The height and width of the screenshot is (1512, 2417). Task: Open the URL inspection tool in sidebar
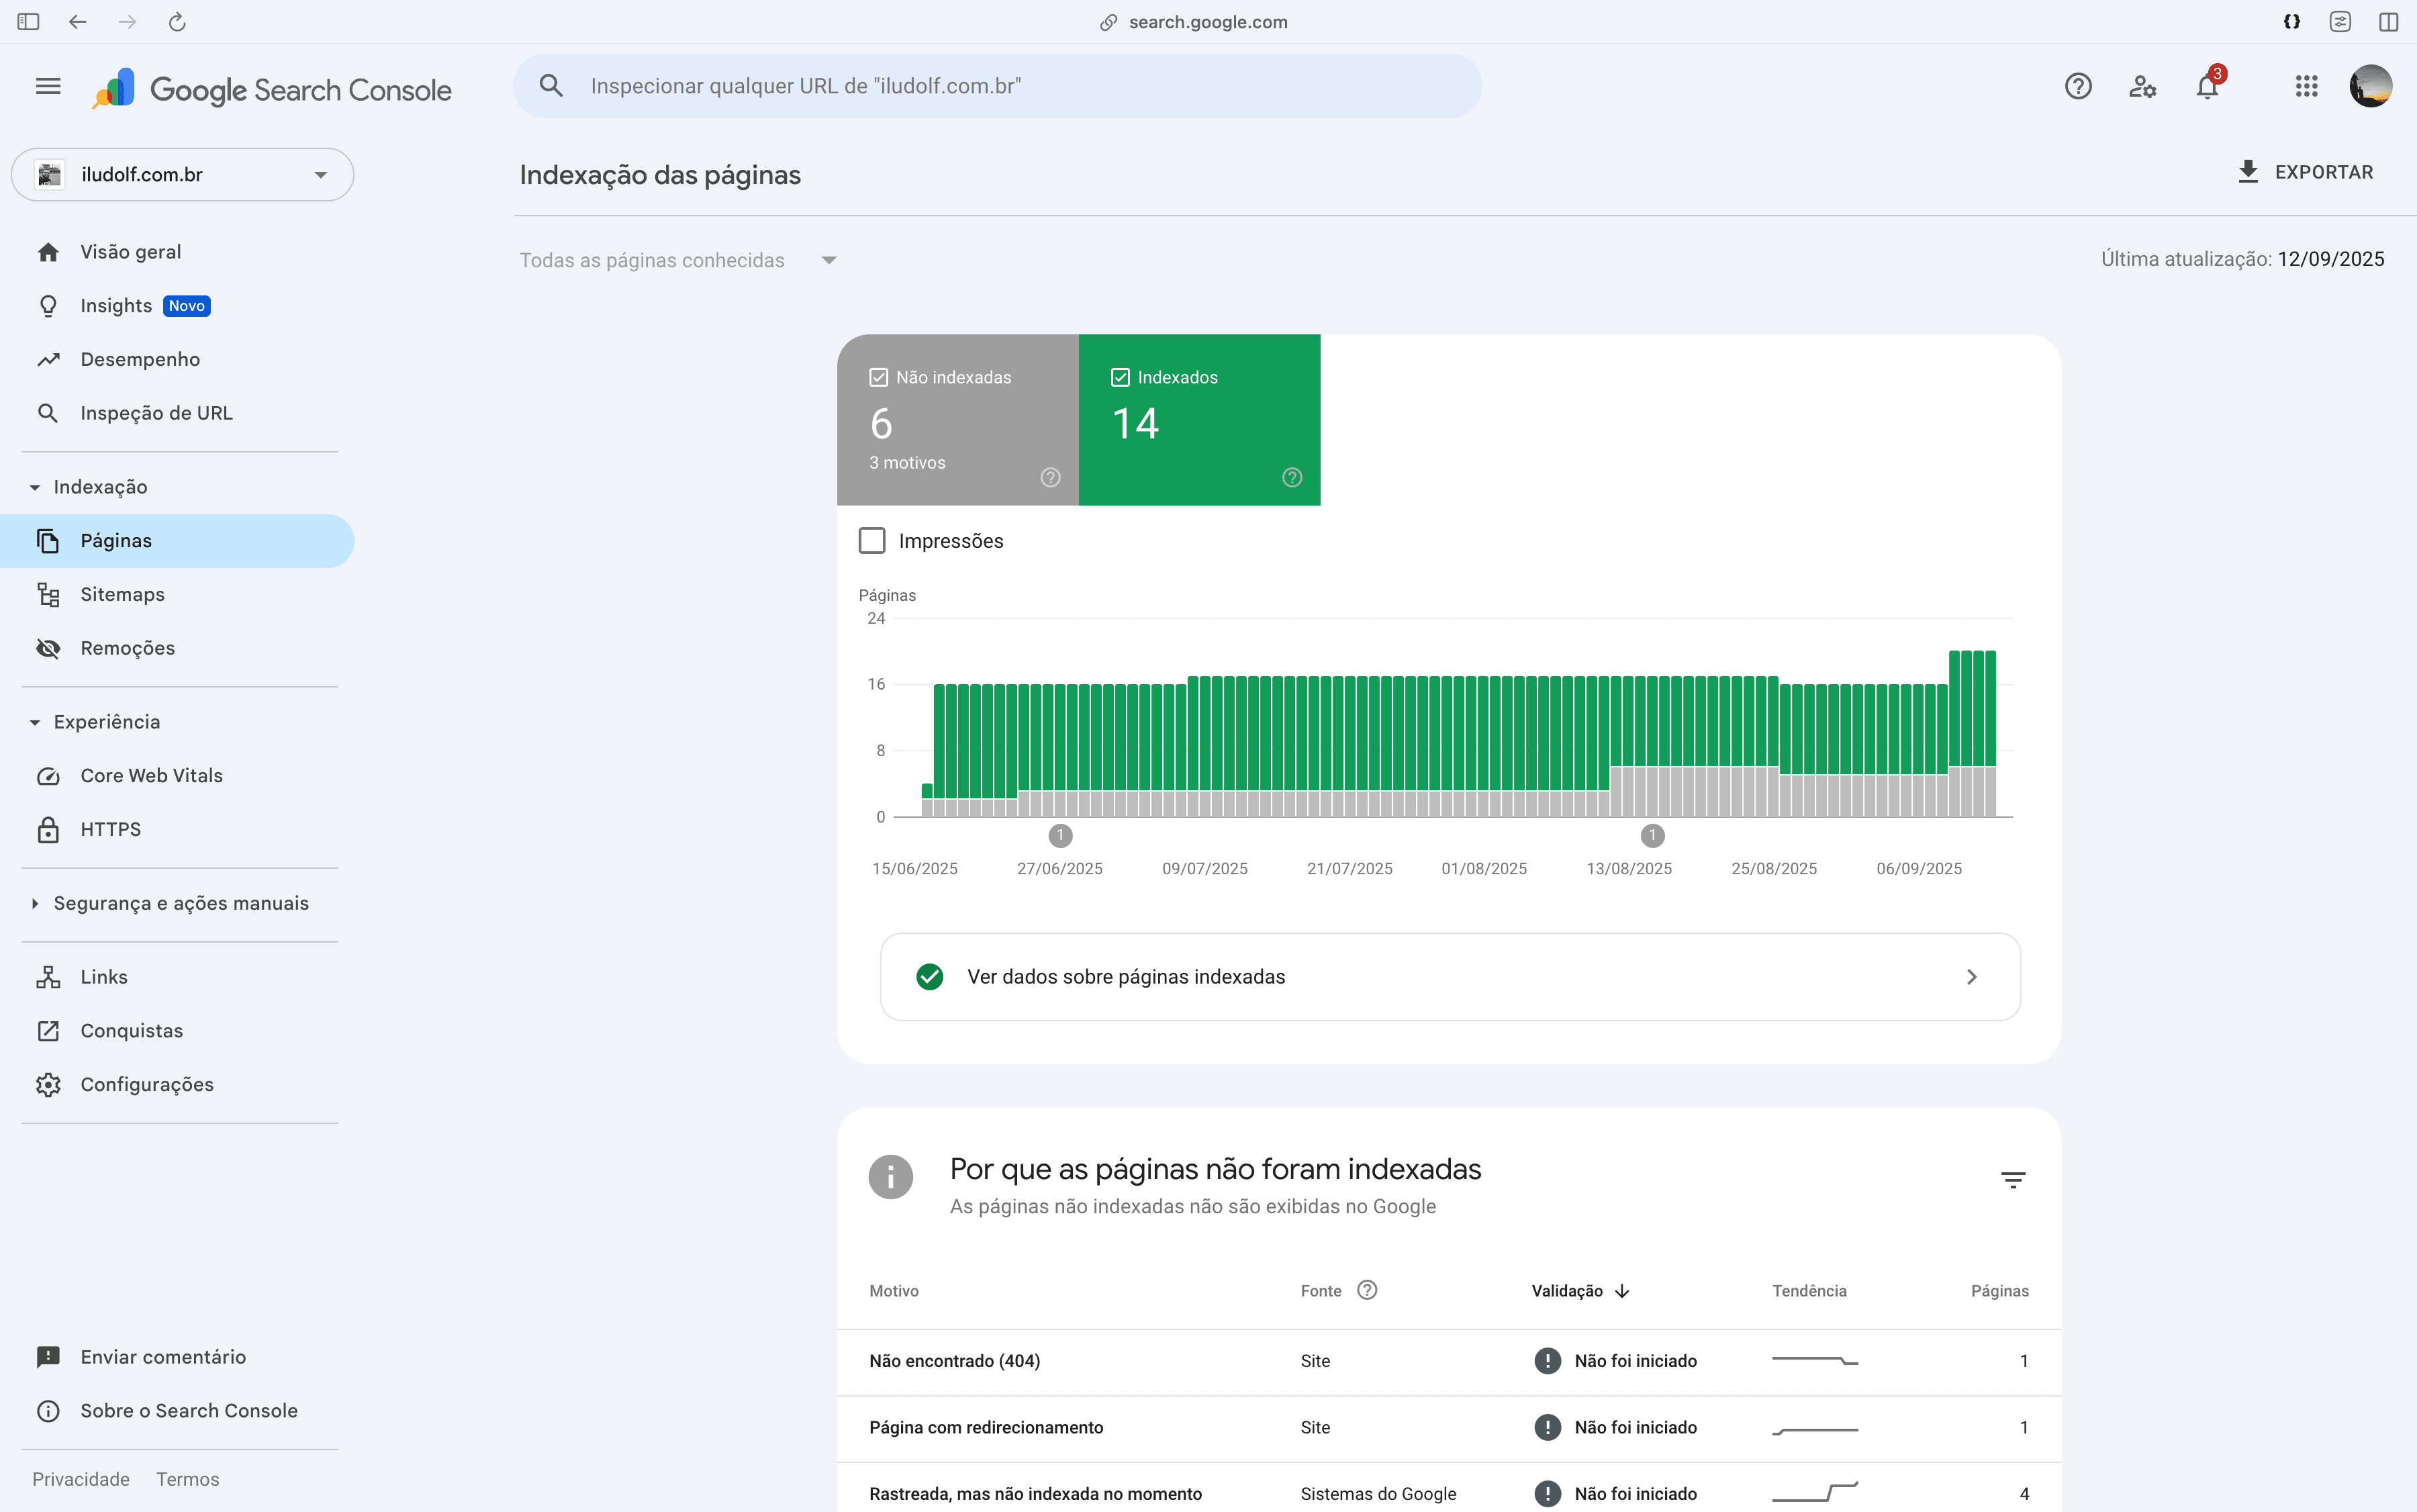tap(156, 412)
